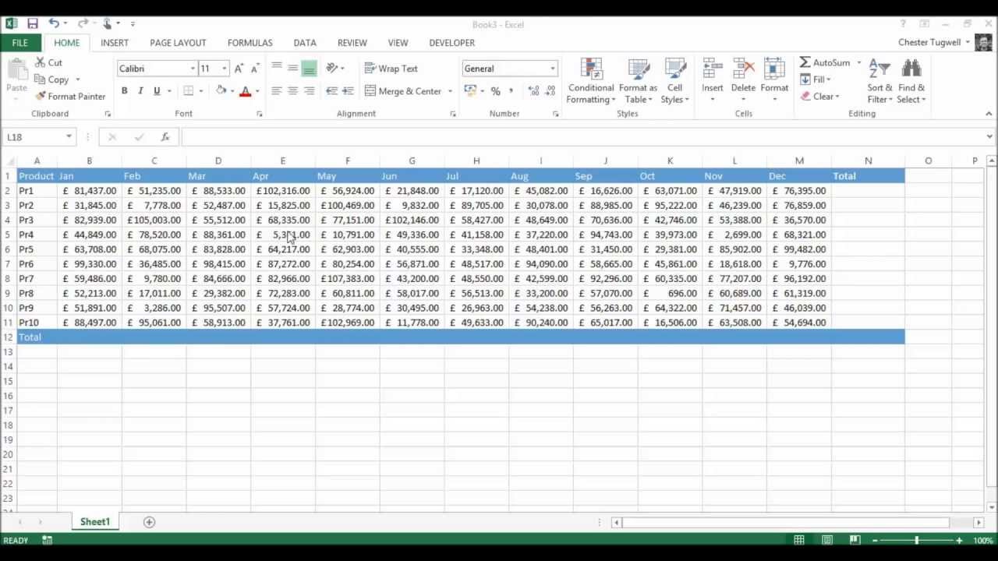Open the PAGE LAYOUT tab
The width and height of the screenshot is (998, 561).
(x=178, y=43)
